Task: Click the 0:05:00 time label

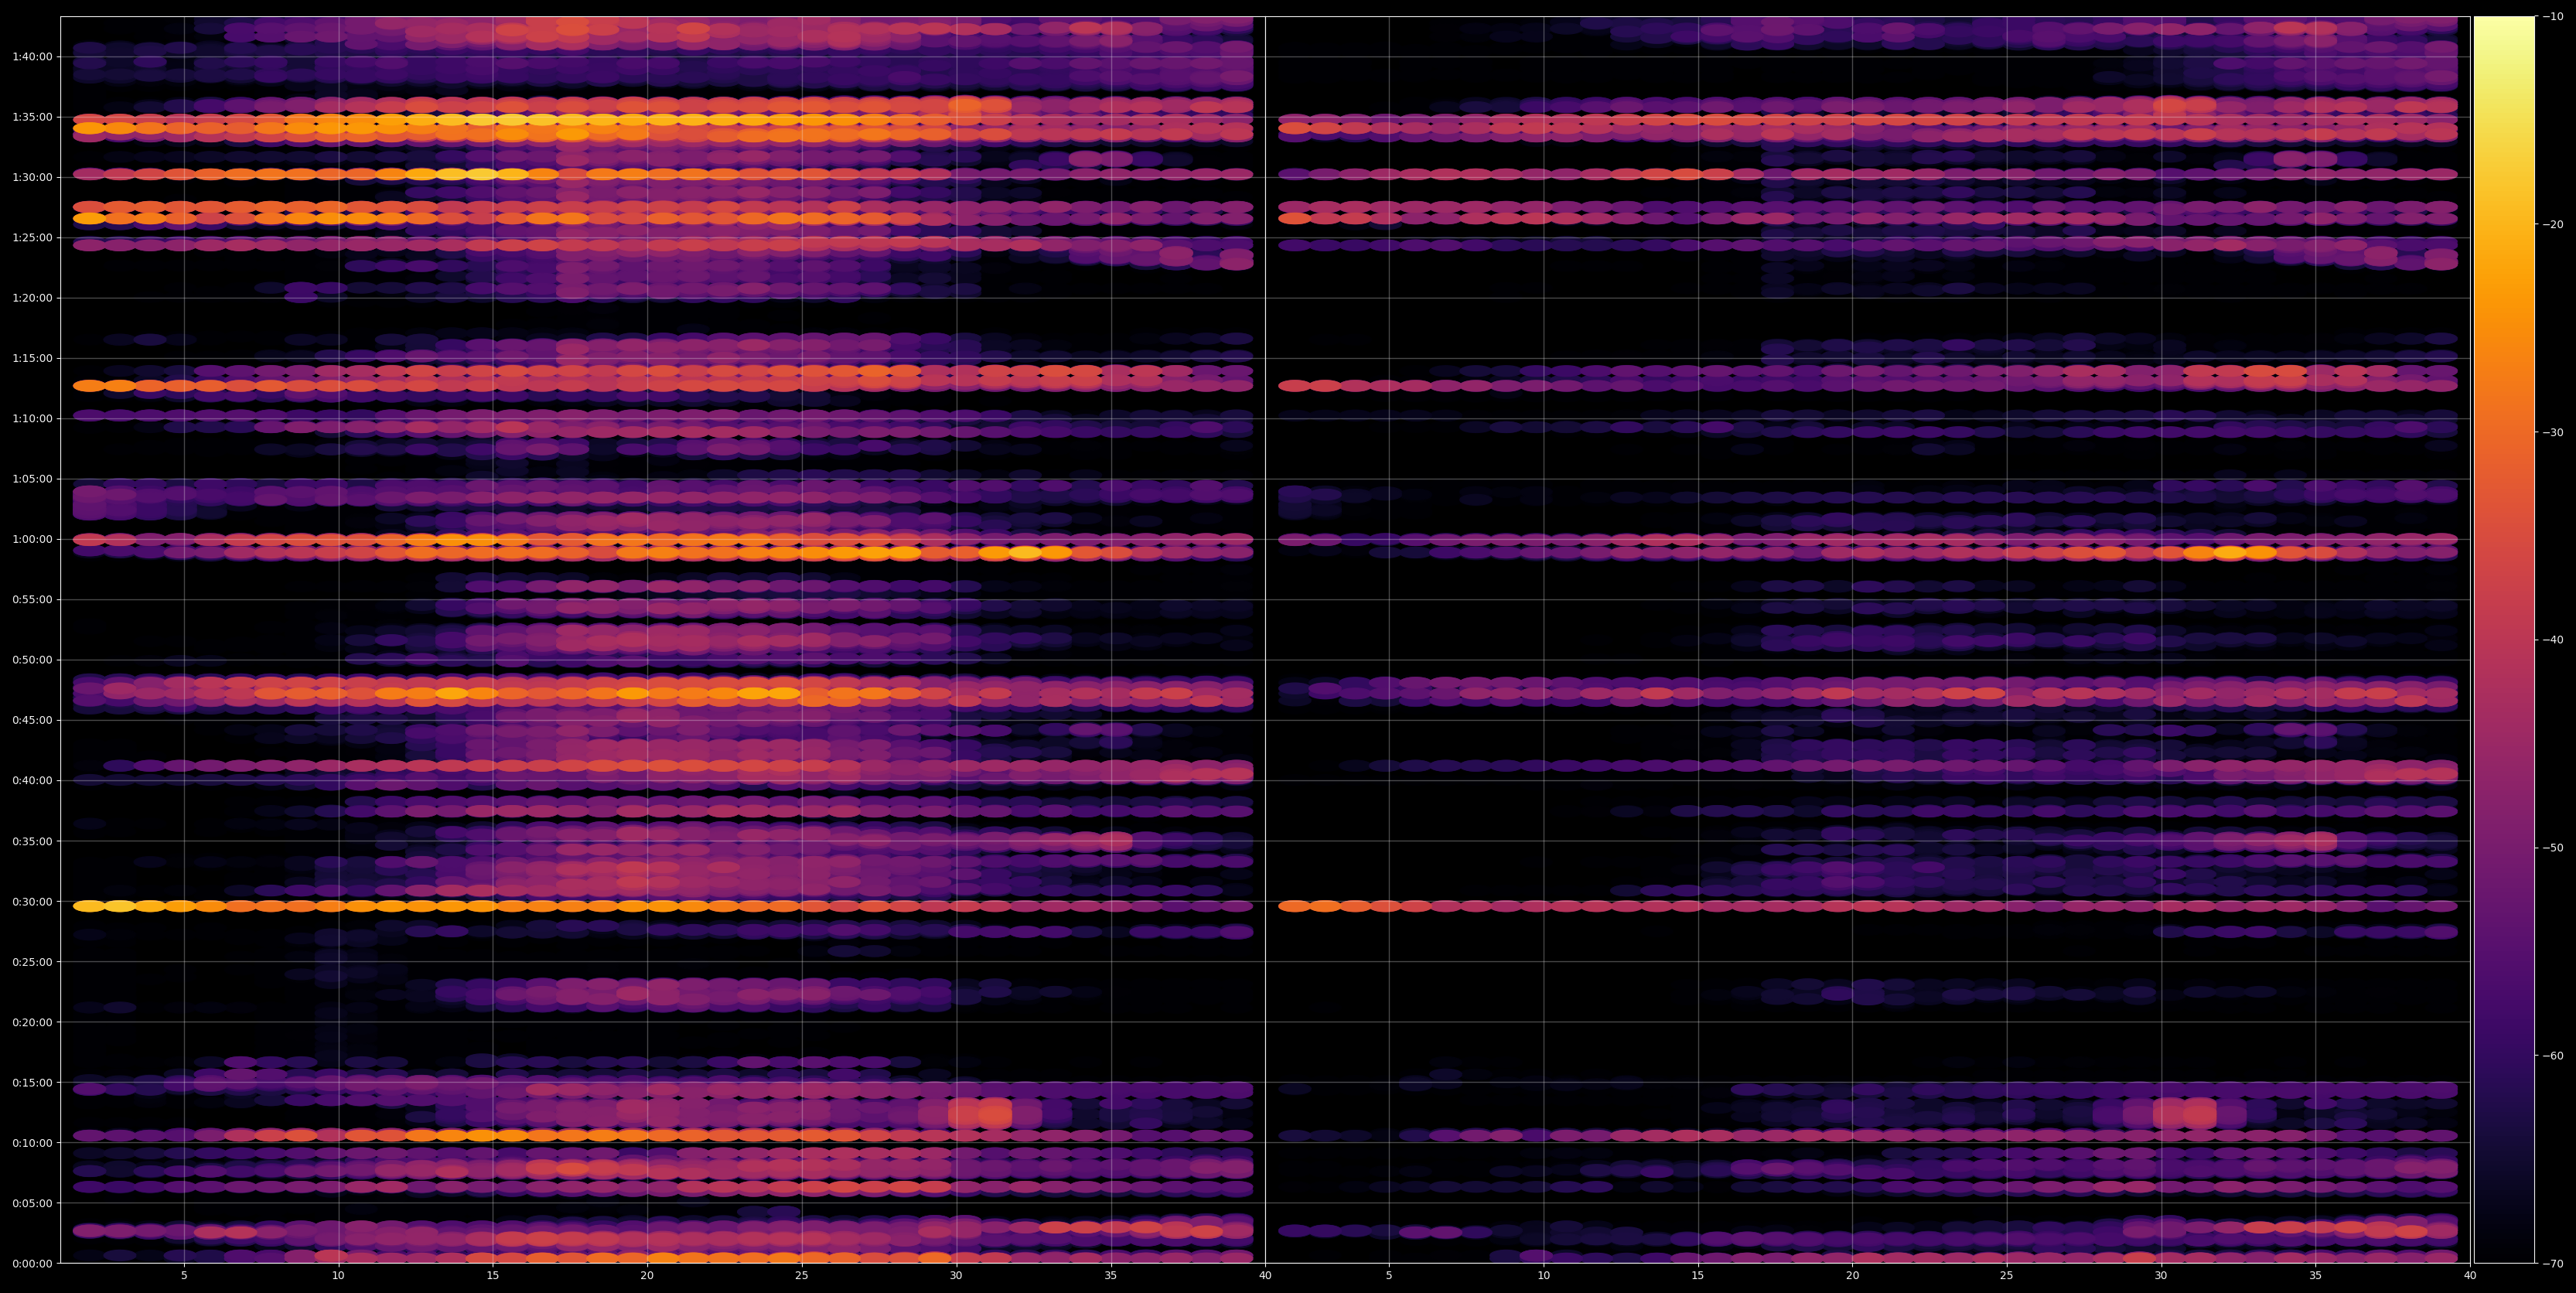Action: [32, 1203]
